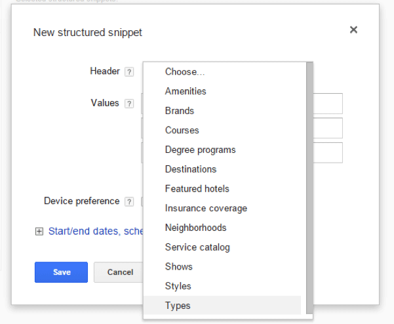
Task: Choose Brands as the header type
Action: (180, 111)
